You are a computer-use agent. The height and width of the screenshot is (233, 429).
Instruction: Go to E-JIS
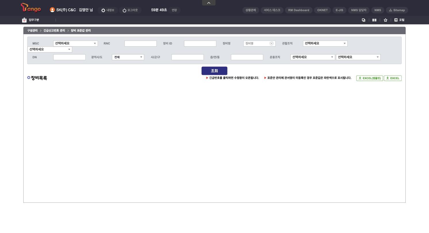pyautogui.click(x=339, y=10)
